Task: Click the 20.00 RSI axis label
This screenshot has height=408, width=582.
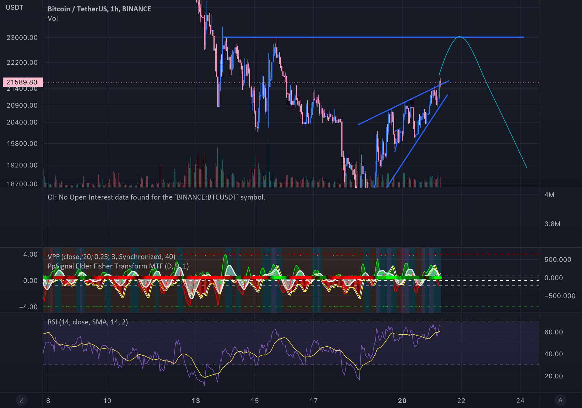Action: pos(554,376)
